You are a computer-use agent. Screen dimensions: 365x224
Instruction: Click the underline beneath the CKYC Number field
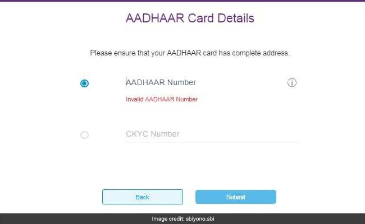pos(212,142)
